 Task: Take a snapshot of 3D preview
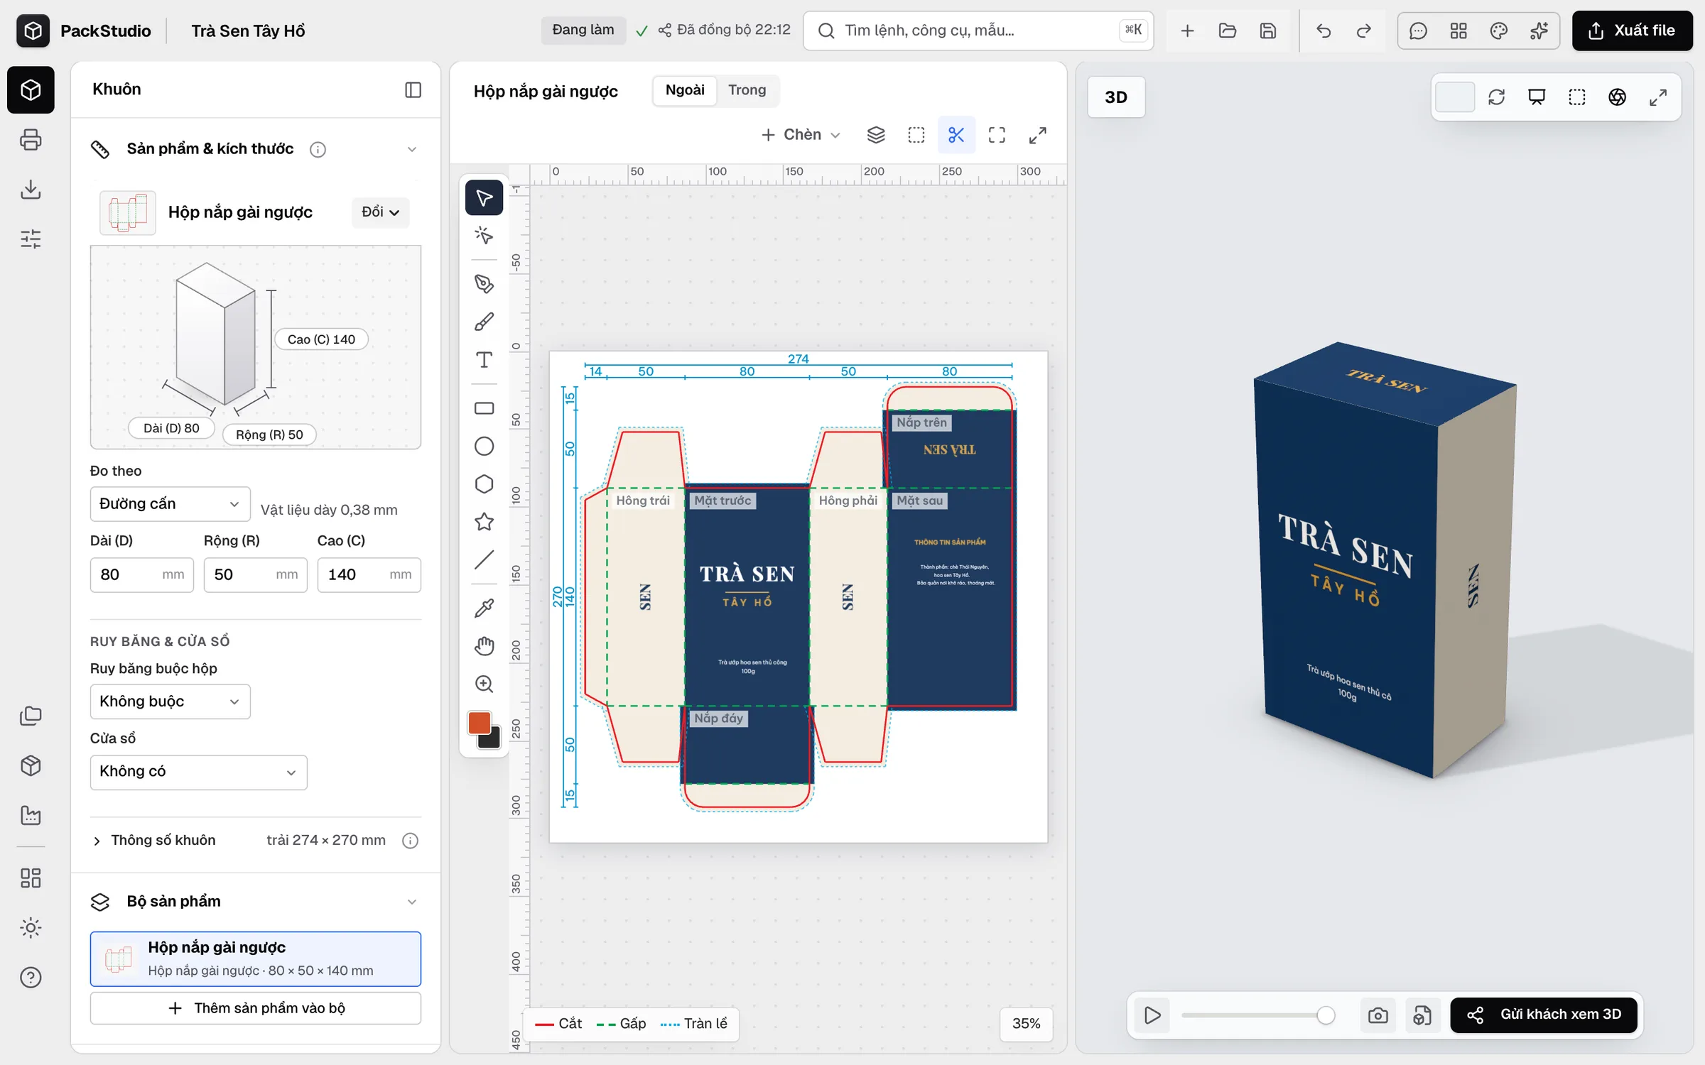(1377, 1015)
